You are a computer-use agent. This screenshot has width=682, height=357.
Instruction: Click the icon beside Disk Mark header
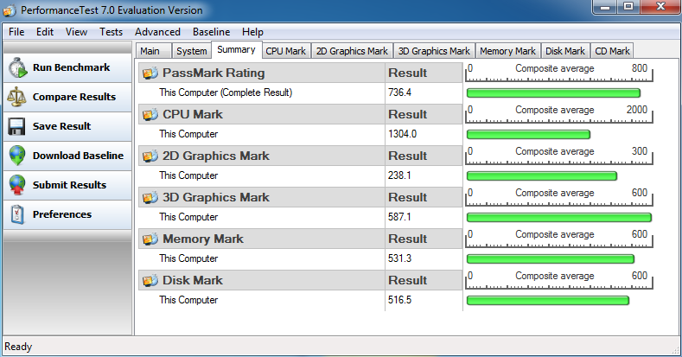[149, 280]
